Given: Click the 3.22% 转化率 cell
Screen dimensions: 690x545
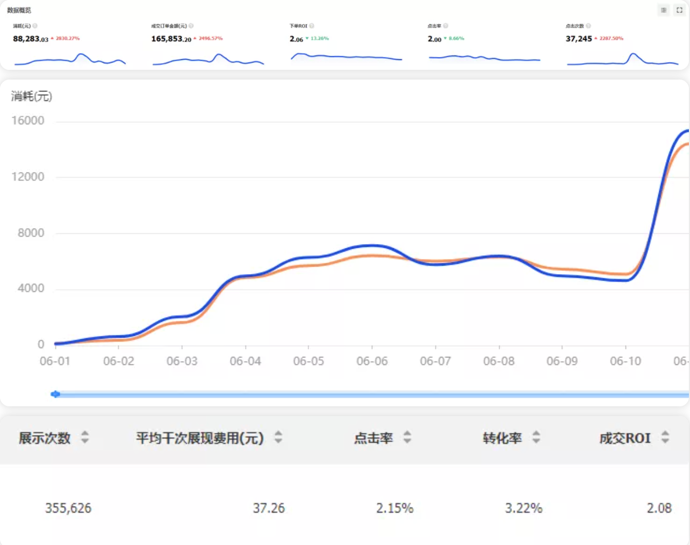Looking at the screenshot, I should 523,508.
